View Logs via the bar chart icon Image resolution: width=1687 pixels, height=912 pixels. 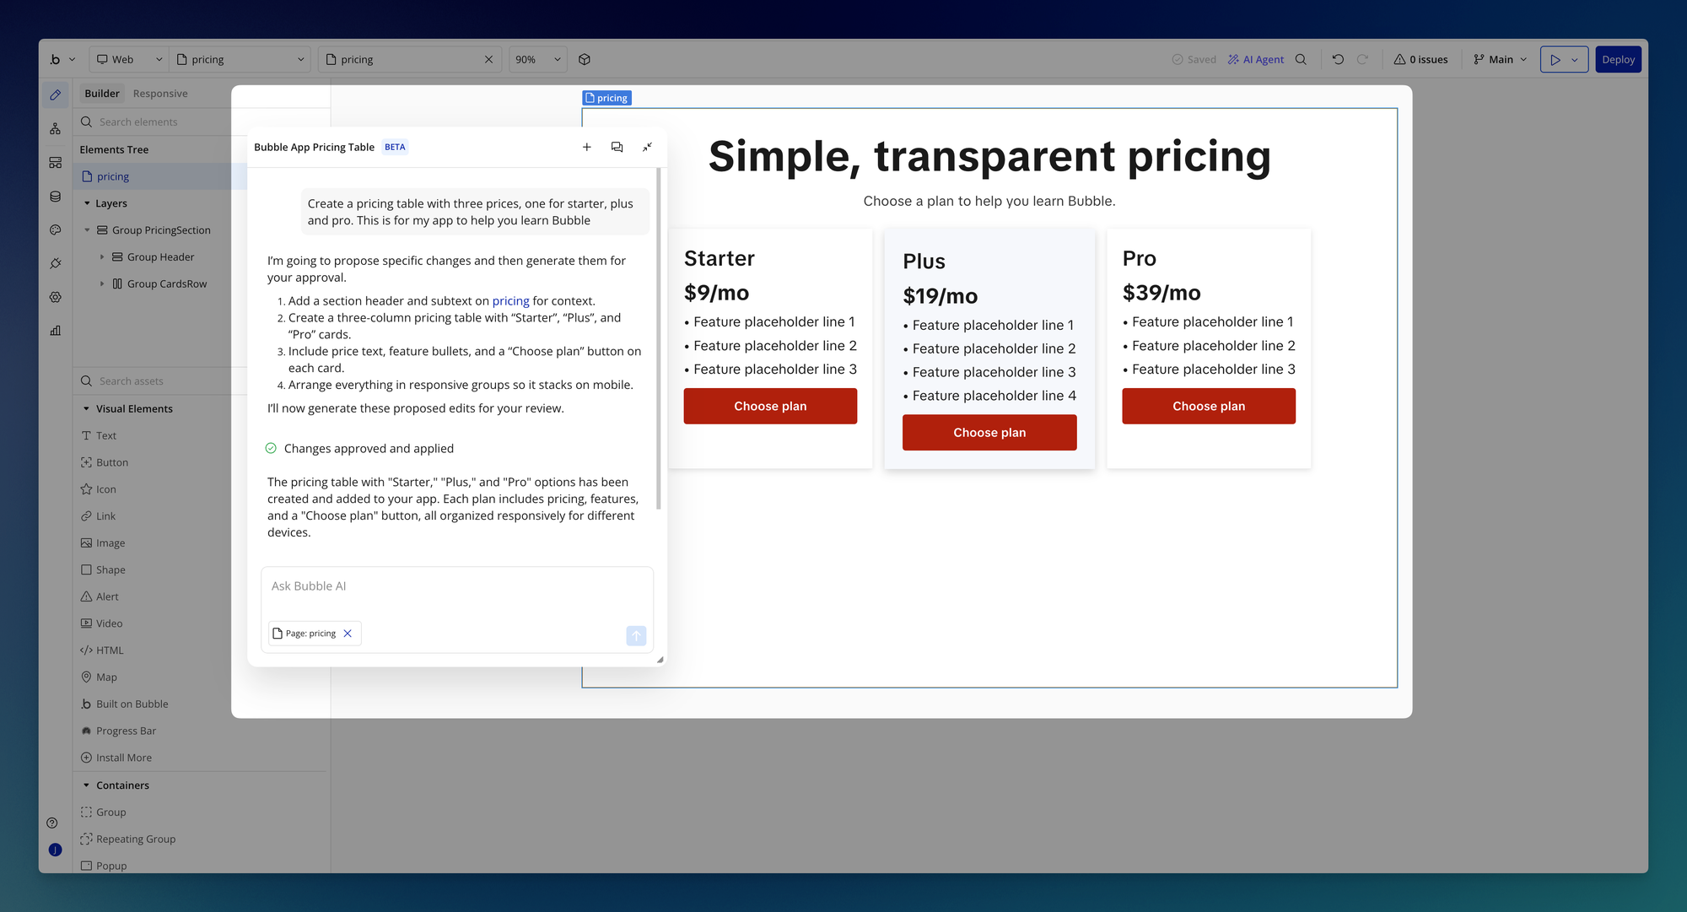pyautogui.click(x=55, y=330)
